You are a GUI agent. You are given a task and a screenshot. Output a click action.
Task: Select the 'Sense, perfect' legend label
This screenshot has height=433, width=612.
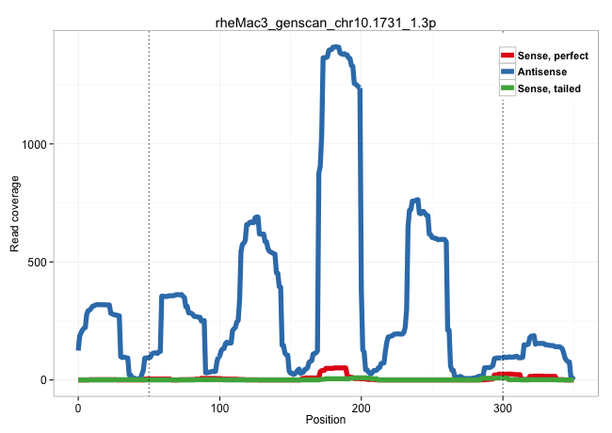(x=553, y=56)
